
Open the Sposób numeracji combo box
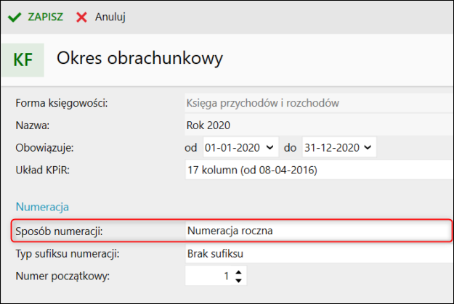pos(318,231)
